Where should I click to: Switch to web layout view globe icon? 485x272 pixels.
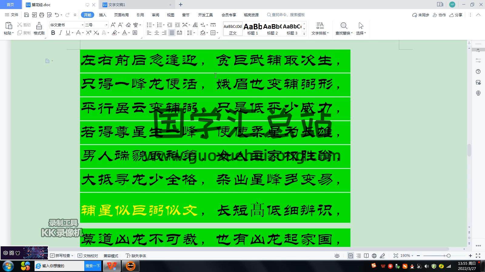click(374, 256)
